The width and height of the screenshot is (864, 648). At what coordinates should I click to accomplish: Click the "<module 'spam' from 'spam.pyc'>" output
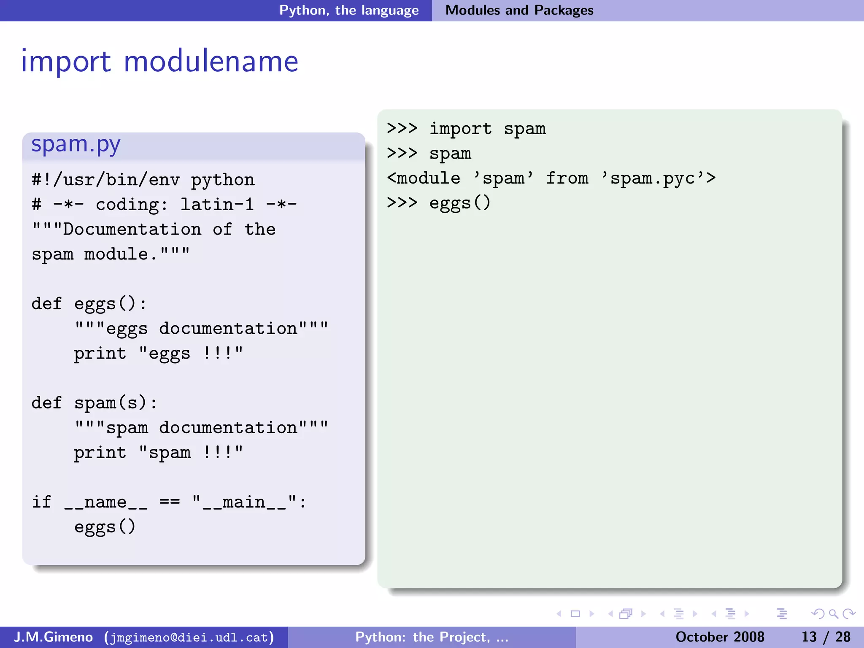(551, 178)
